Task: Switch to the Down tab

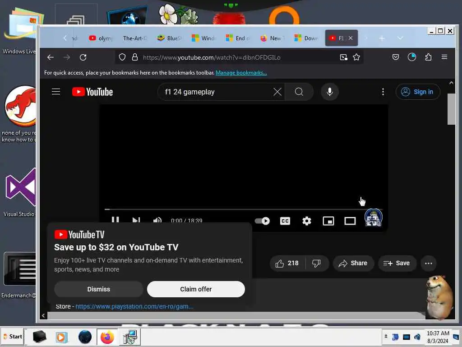Action: 306,38
